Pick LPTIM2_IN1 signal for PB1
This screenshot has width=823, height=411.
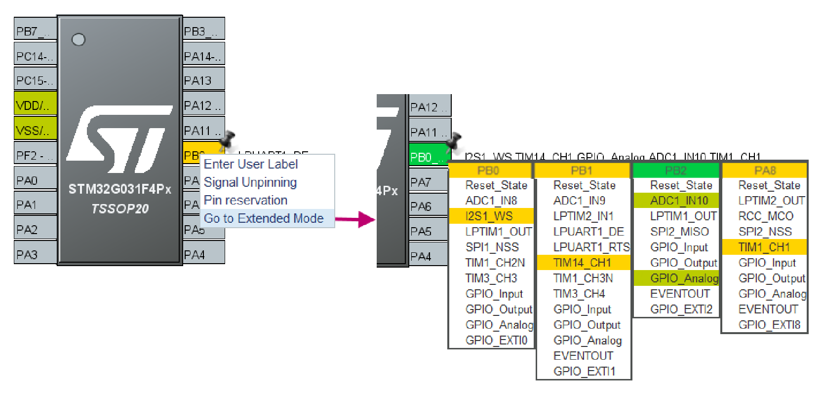tap(583, 216)
